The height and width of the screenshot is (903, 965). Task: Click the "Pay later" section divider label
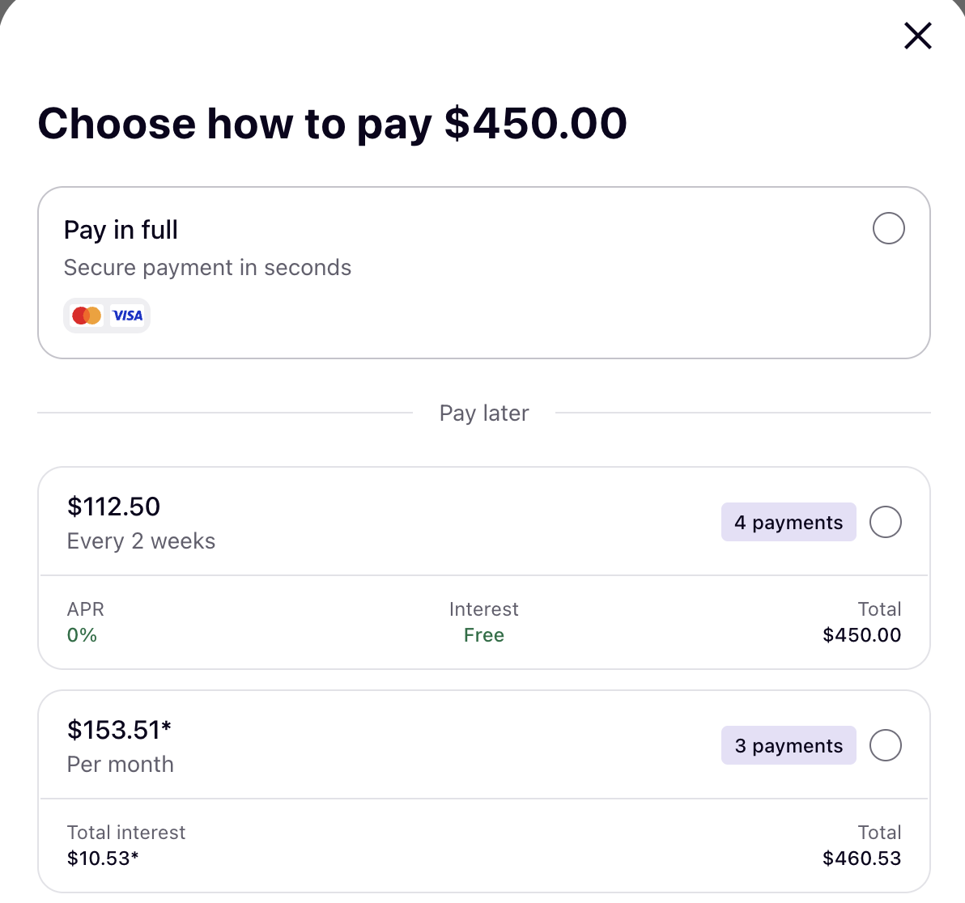[483, 413]
